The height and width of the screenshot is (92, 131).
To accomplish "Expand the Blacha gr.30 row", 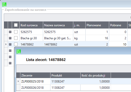I will 10,38.
